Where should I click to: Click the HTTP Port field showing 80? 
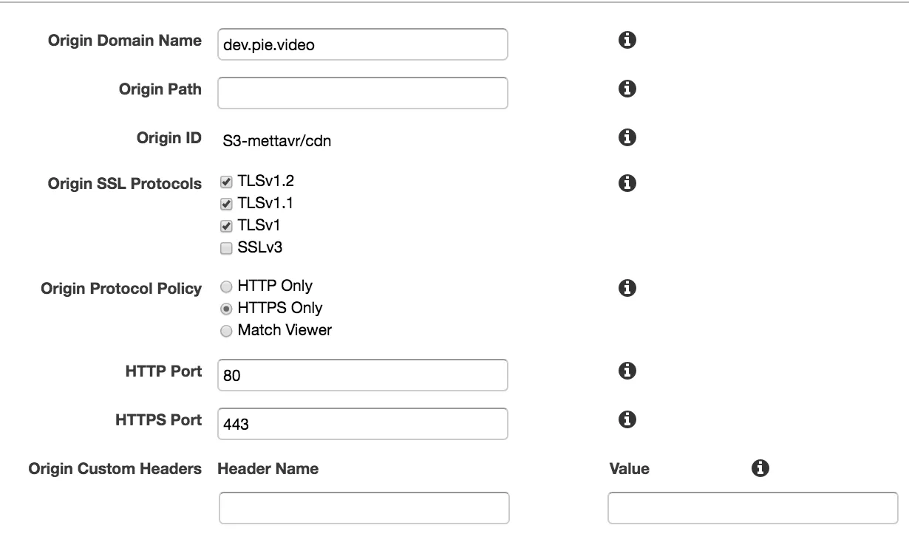click(363, 375)
